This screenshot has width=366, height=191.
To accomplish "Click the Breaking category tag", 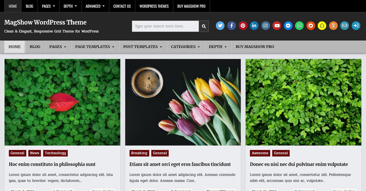I will point(139,153).
